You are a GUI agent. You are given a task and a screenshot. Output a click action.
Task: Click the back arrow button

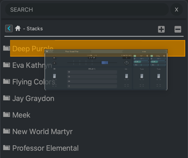[9, 28]
